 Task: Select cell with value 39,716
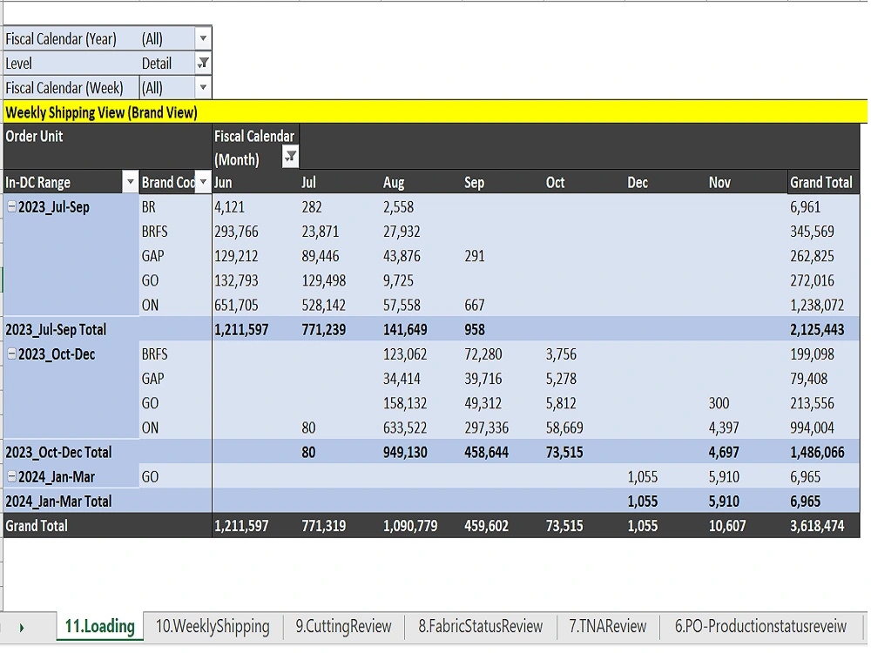[x=503, y=379]
